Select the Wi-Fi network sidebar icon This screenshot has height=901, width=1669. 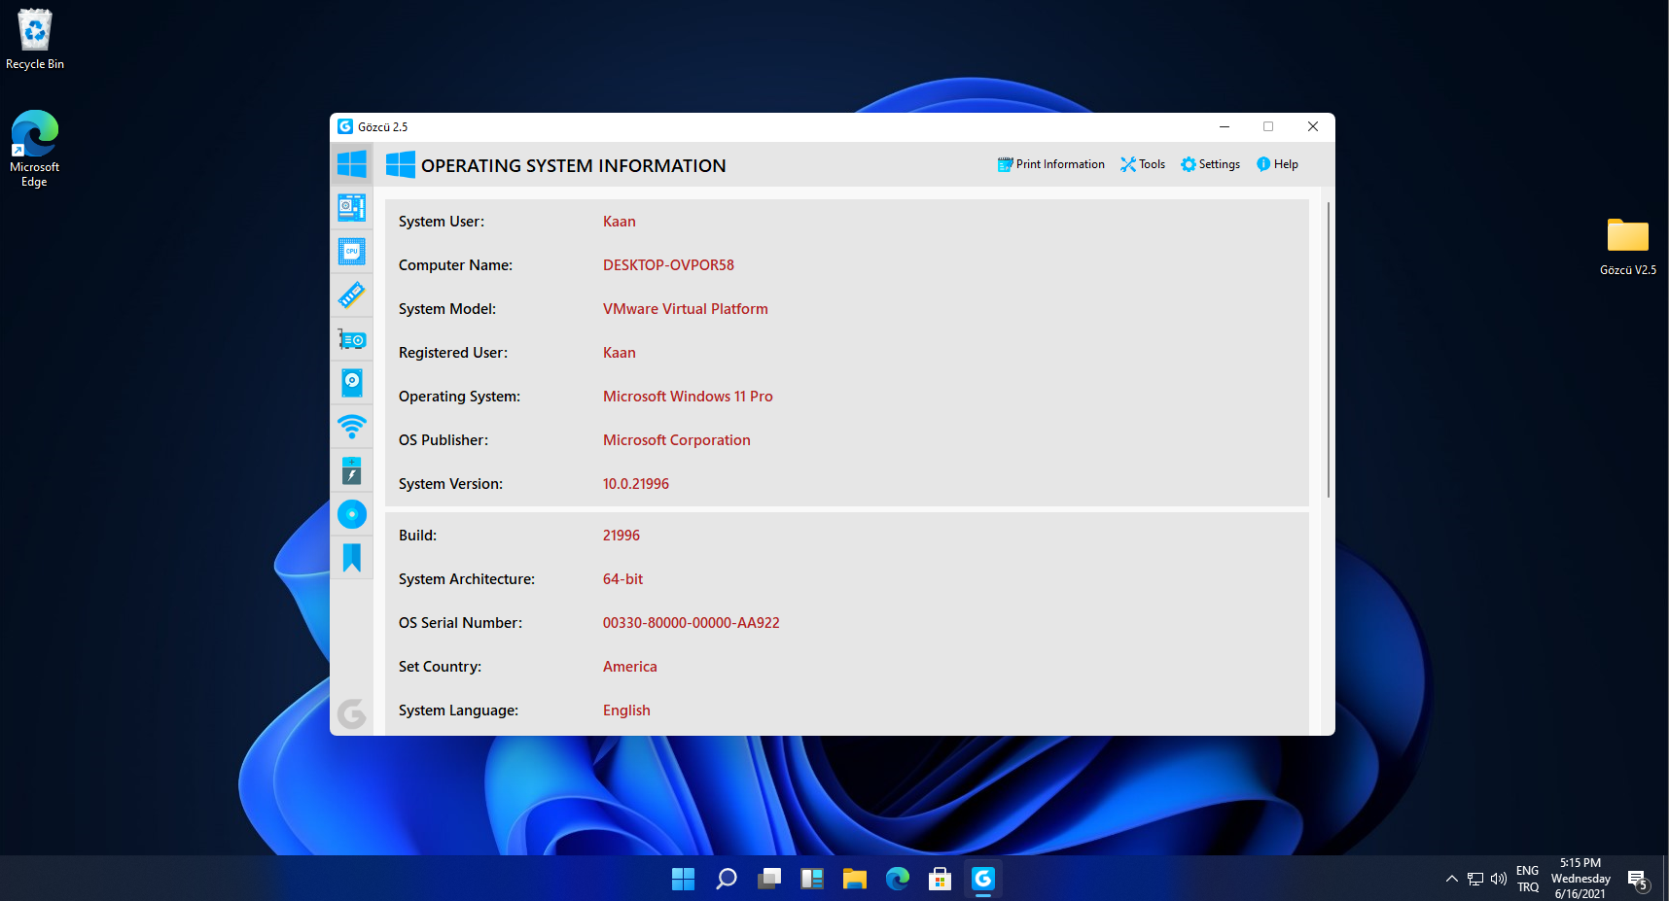351,427
